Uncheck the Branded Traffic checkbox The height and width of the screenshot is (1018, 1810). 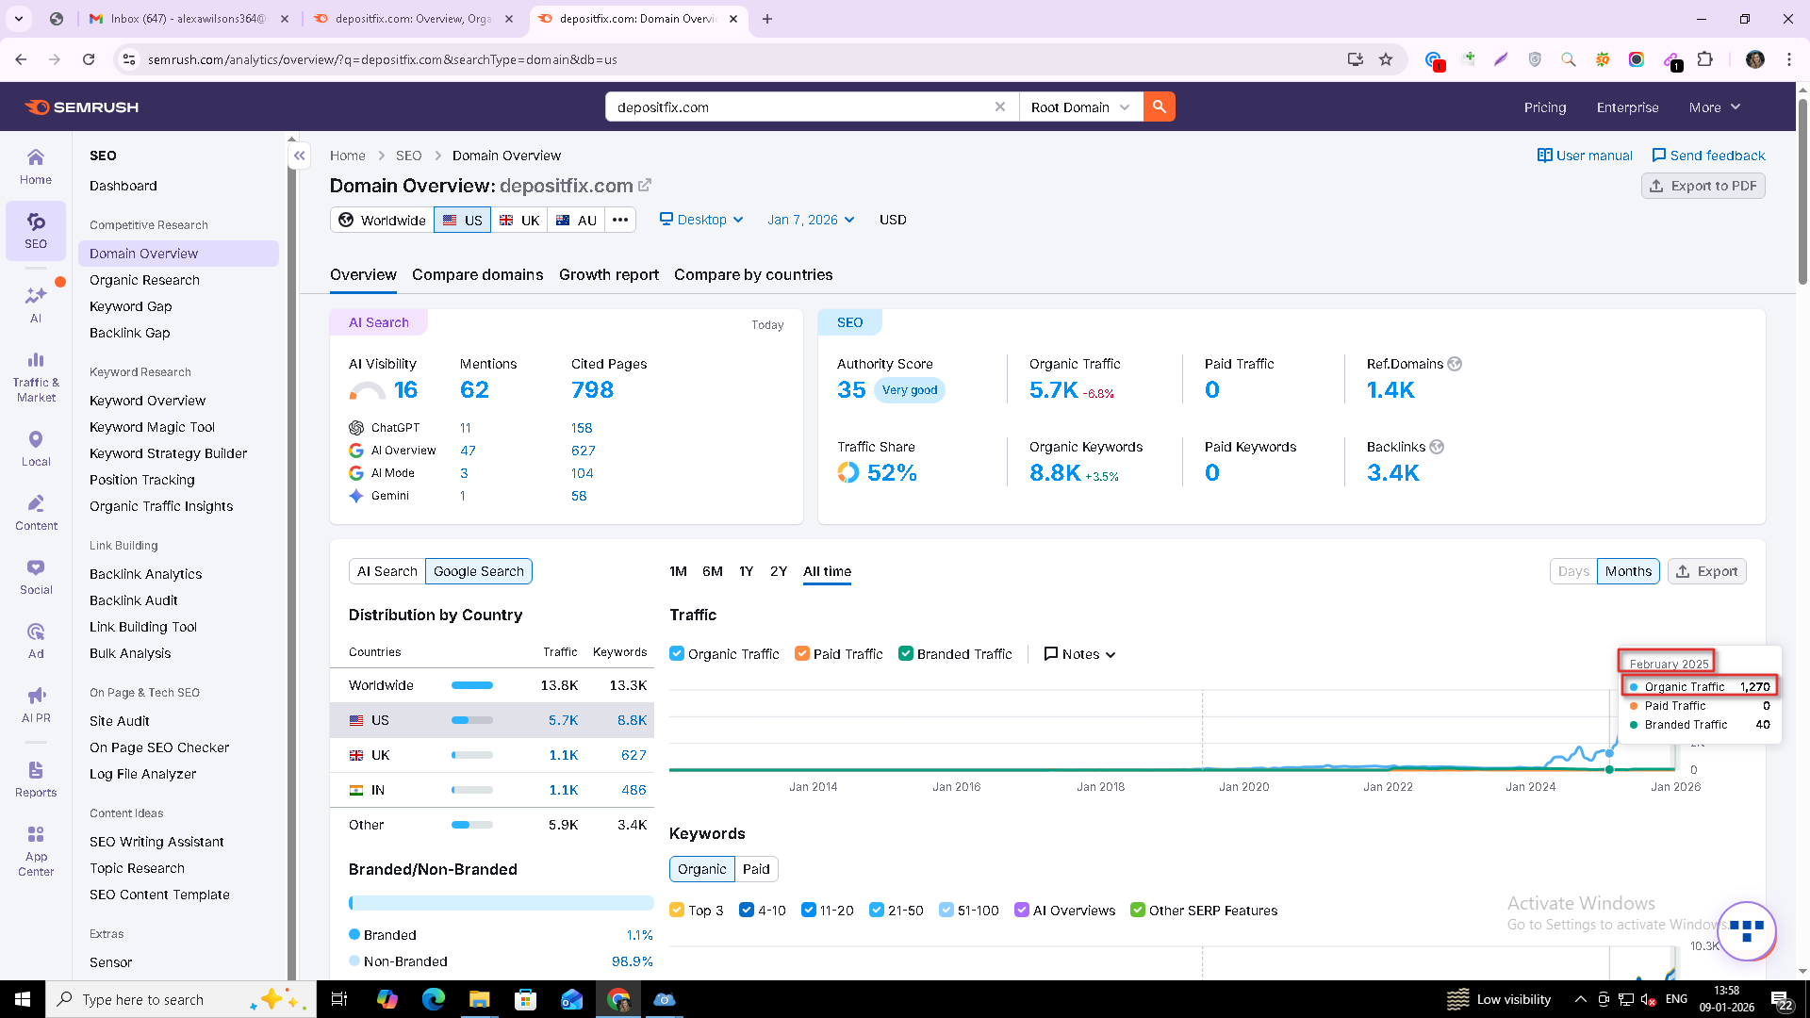pos(906,653)
